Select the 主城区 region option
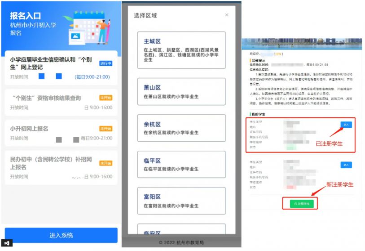The height and width of the screenshot is (251, 365). (181, 50)
